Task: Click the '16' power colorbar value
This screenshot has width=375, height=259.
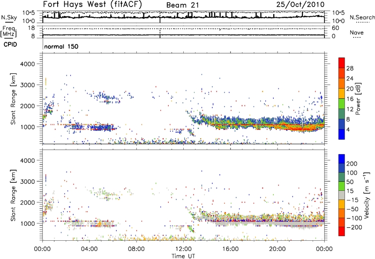Action: click(350, 99)
